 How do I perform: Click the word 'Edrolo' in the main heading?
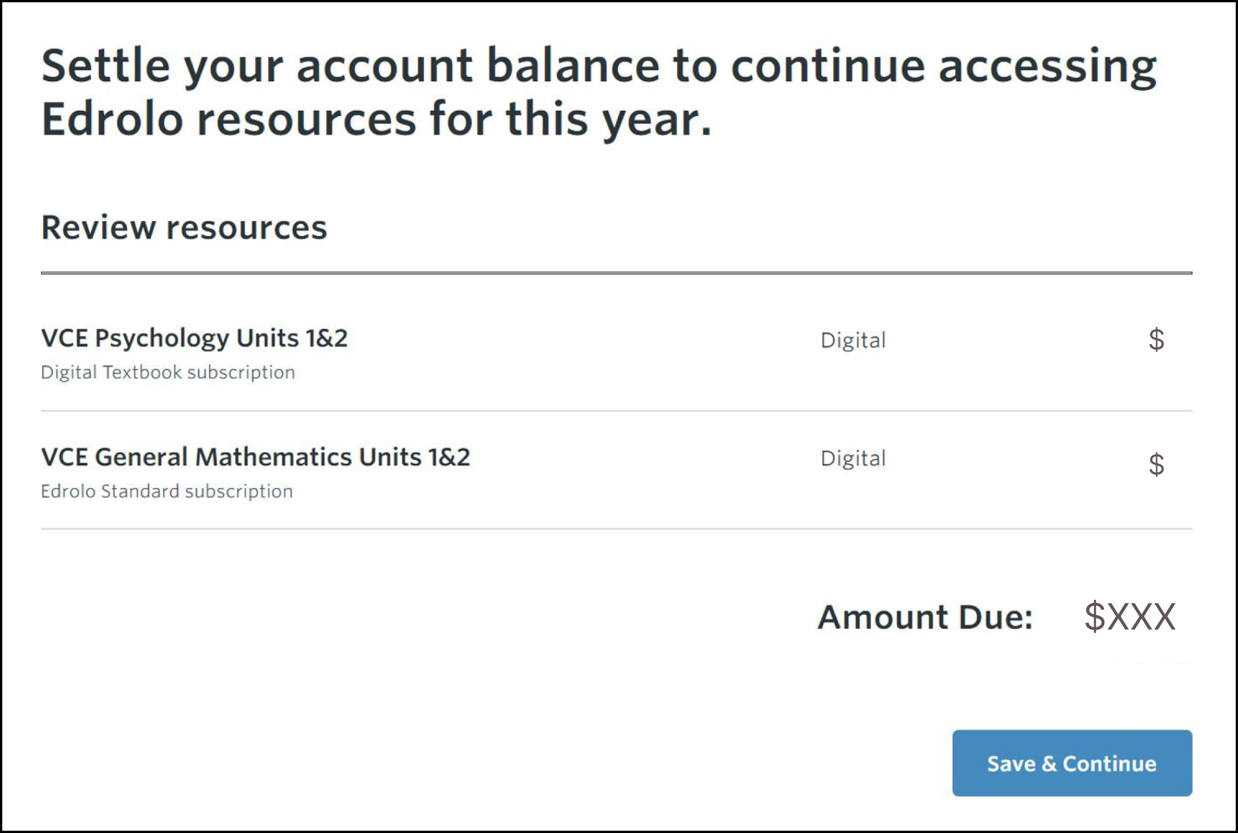click(x=112, y=119)
